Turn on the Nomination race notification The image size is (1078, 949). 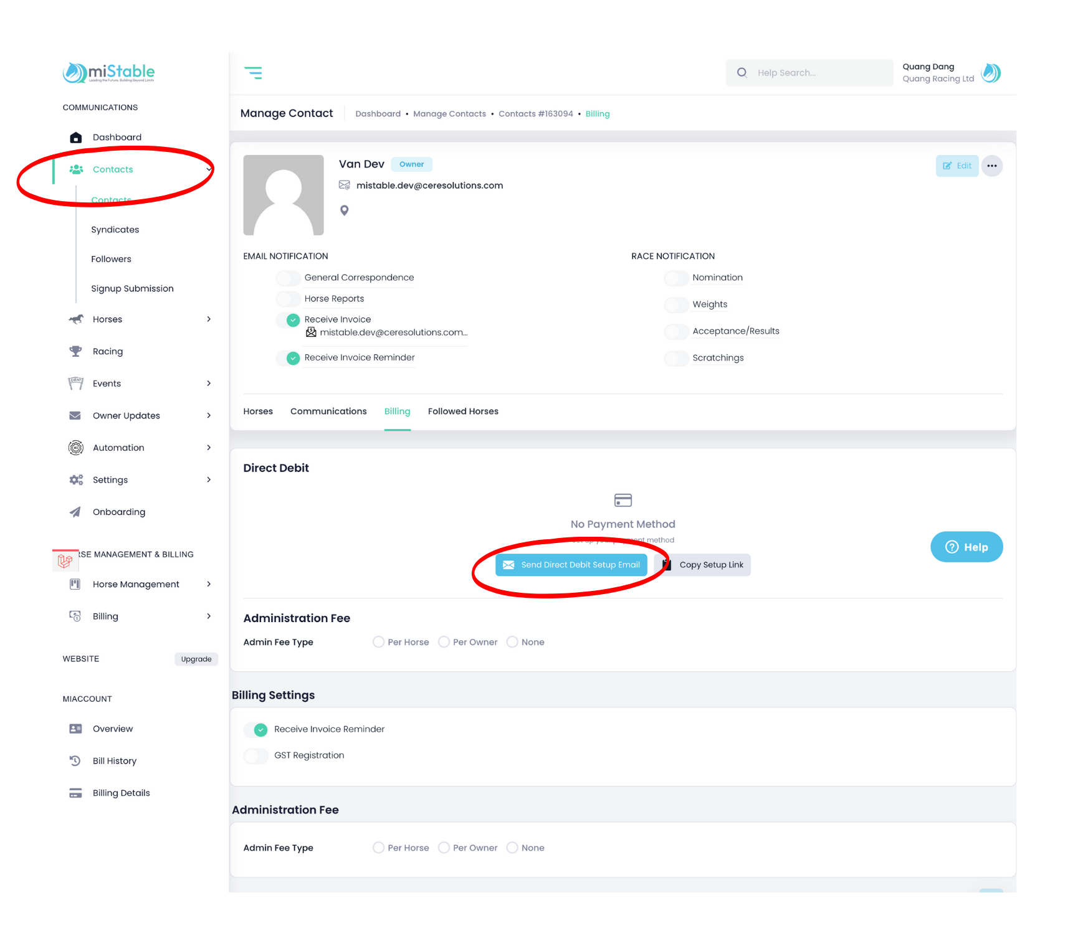pyautogui.click(x=676, y=278)
